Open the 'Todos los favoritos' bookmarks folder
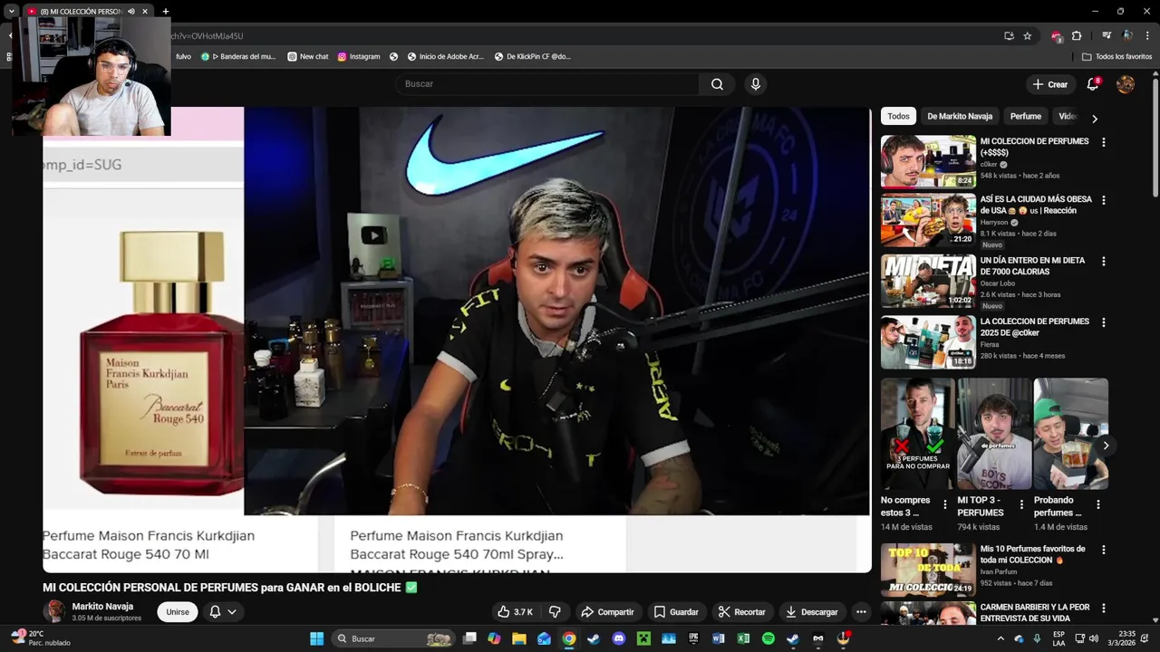The width and height of the screenshot is (1160, 652). pos(1116,56)
